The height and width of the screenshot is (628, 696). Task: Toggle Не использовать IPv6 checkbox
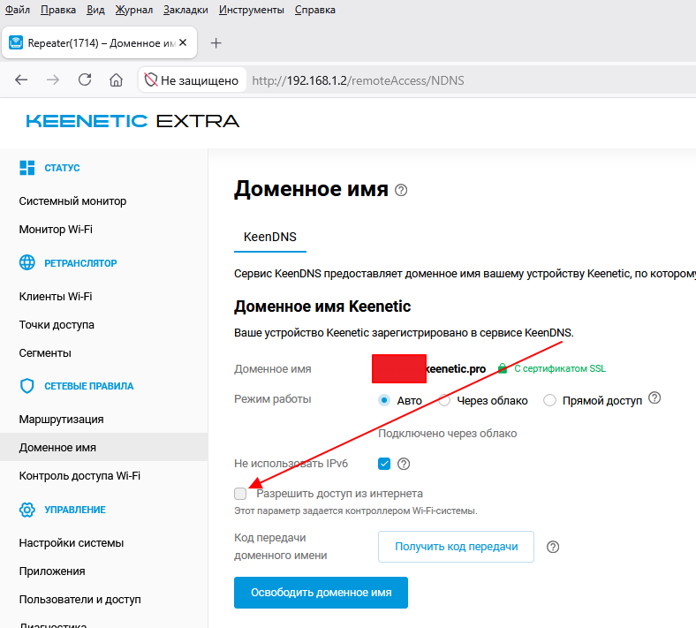[x=384, y=464]
